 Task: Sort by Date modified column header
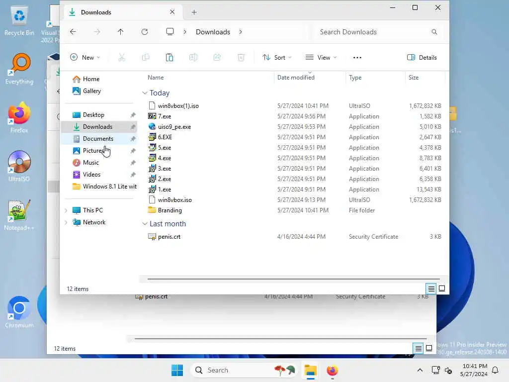[x=296, y=78]
